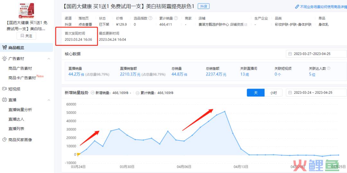The image size is (347, 173).
Task: Open the product thumbnail image
Action: tap(26, 10)
